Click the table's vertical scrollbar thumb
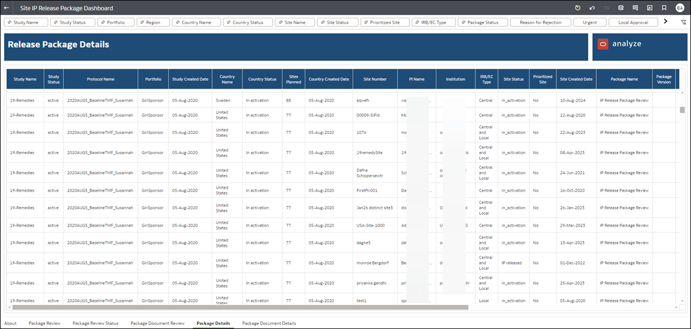This screenshot has width=691, height=329. pyautogui.click(x=682, y=110)
